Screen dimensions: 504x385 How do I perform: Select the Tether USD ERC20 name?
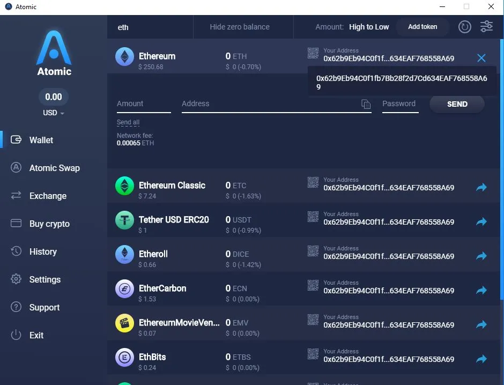pos(174,220)
